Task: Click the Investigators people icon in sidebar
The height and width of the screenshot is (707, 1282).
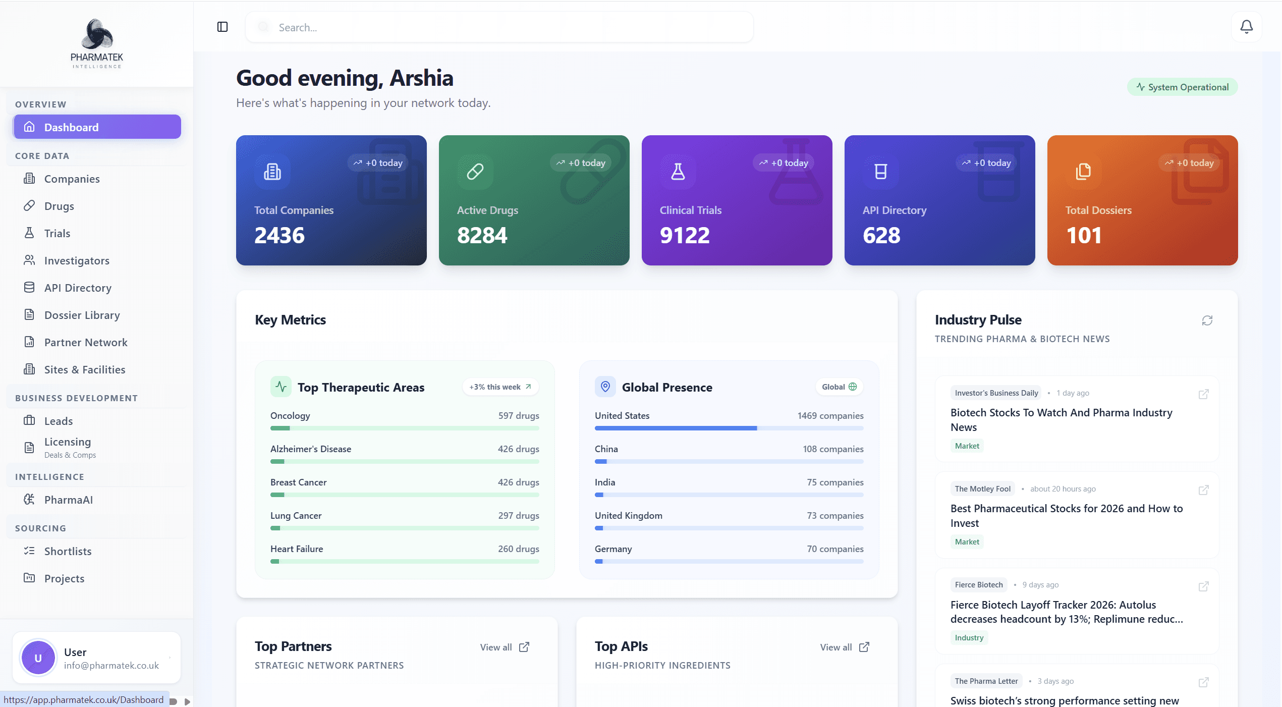Action: 30,260
